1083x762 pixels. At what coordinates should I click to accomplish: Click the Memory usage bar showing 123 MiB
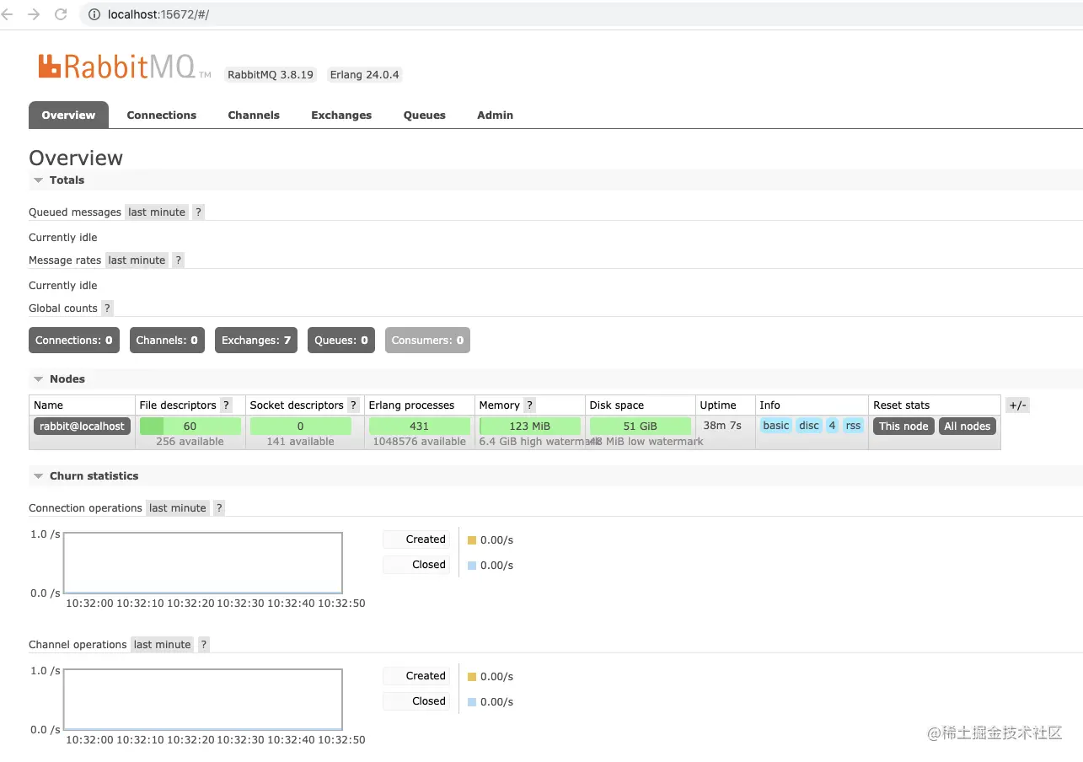click(x=530, y=427)
